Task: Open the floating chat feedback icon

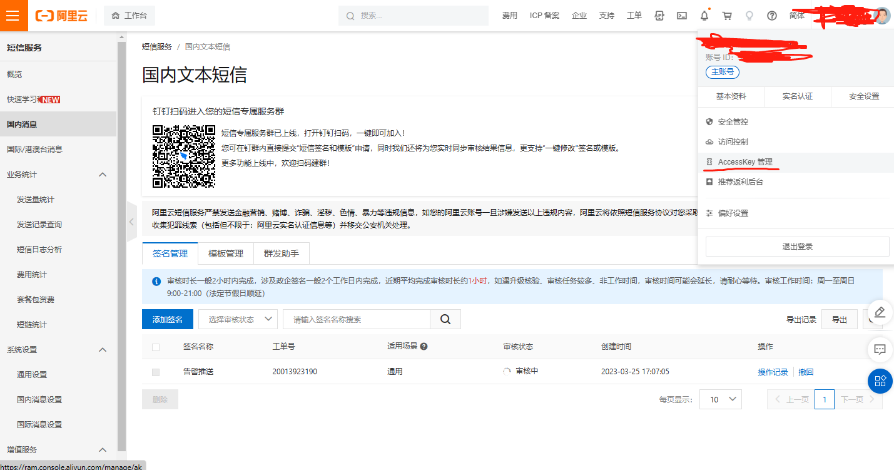Action: tap(880, 349)
